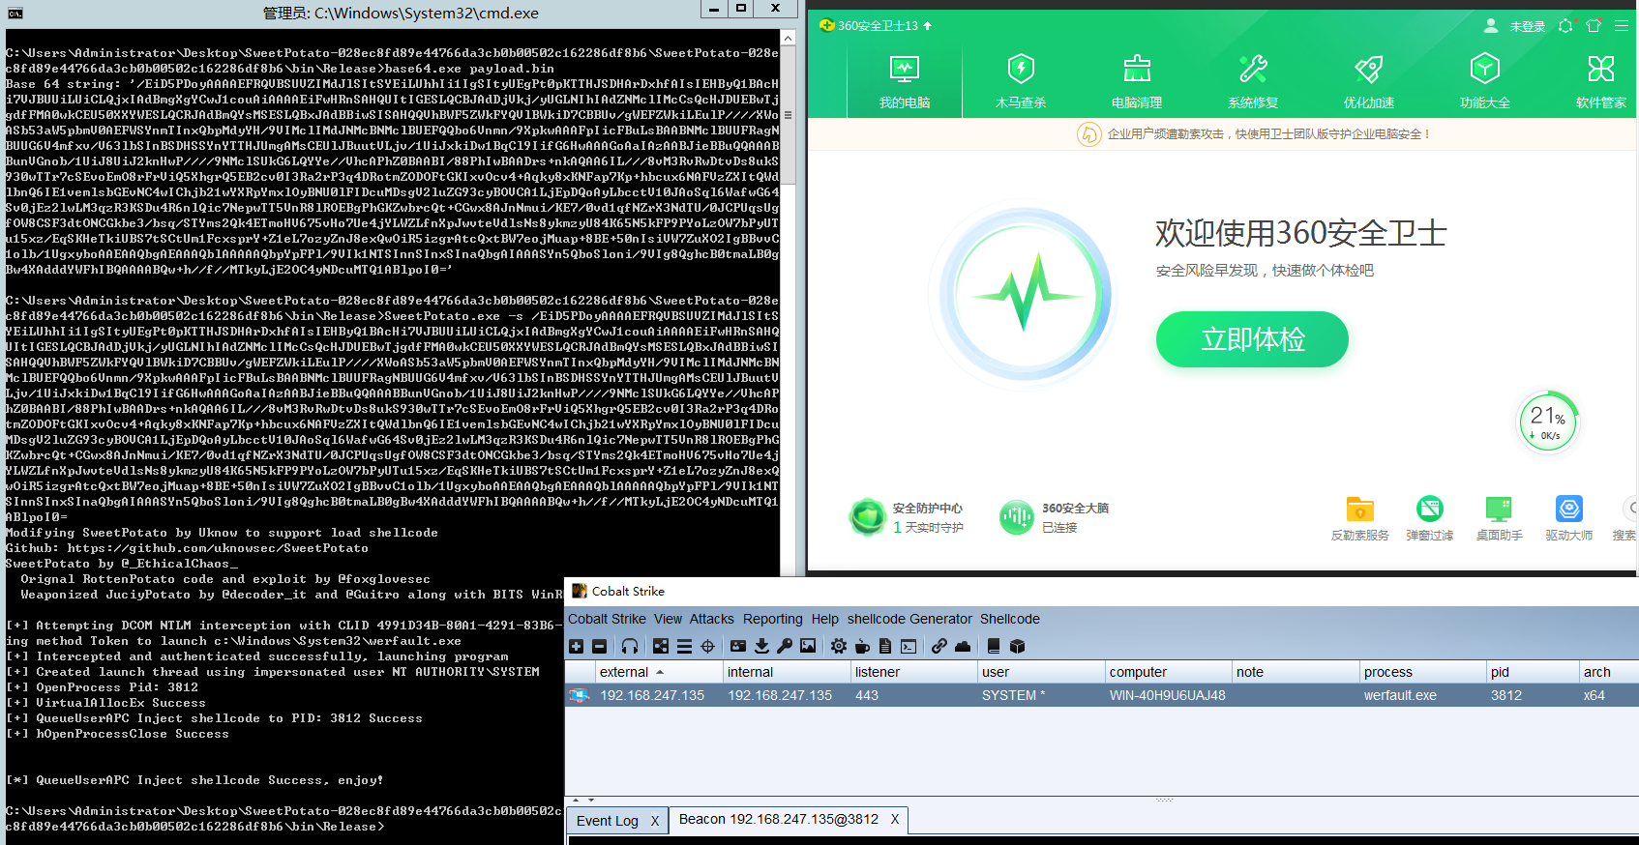
Task: Click the 21% speed ball widget
Action: coord(1547,422)
